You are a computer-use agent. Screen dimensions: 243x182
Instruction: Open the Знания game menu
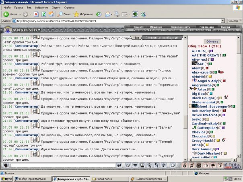click(138, 27)
